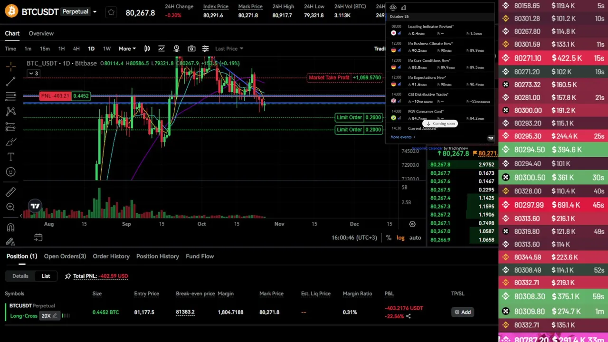Toggle auto scale on the chart
This screenshot has width=608, height=342.
(415, 237)
